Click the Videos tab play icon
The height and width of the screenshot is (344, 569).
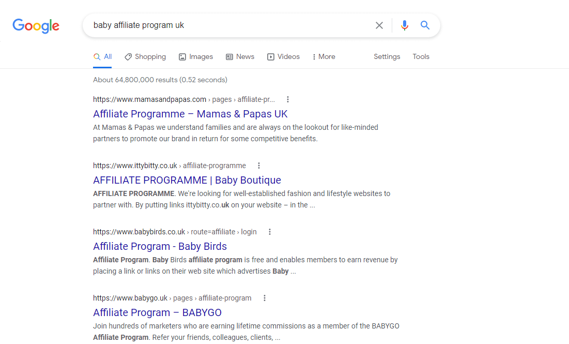tap(270, 56)
